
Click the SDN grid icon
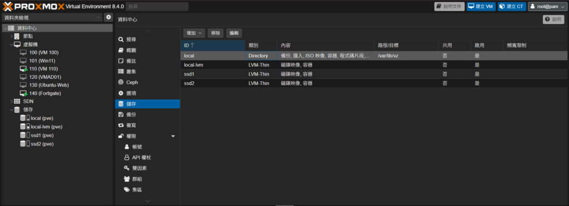pos(17,102)
